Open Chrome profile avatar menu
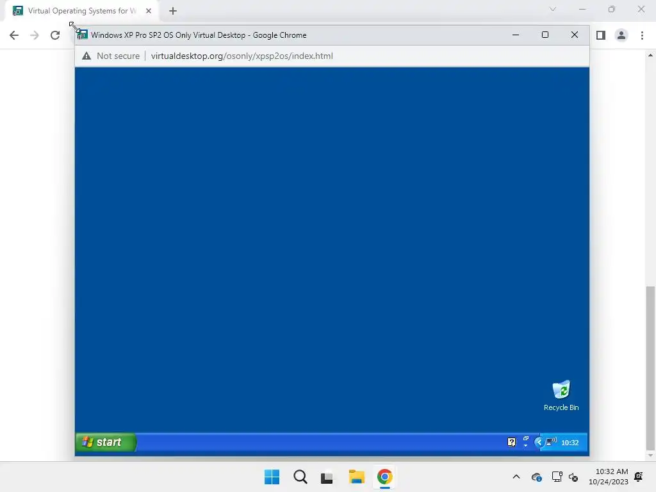 (x=621, y=35)
